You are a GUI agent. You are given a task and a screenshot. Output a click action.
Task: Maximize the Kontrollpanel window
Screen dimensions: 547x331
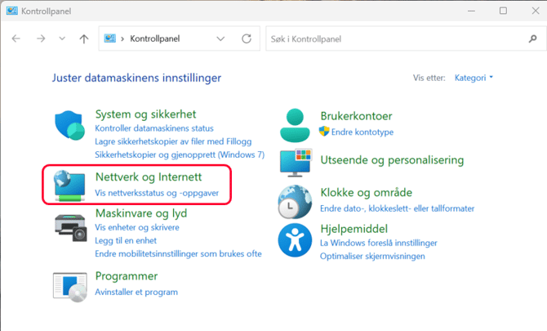click(x=503, y=11)
